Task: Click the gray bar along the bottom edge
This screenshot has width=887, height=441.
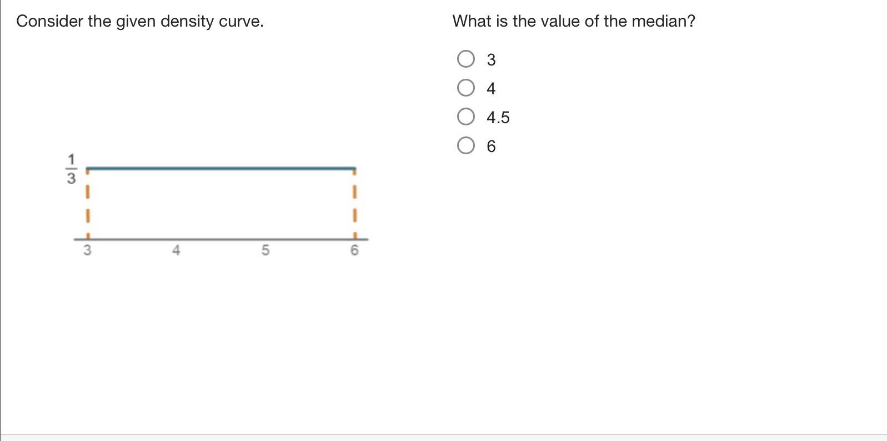Action: pos(443,438)
